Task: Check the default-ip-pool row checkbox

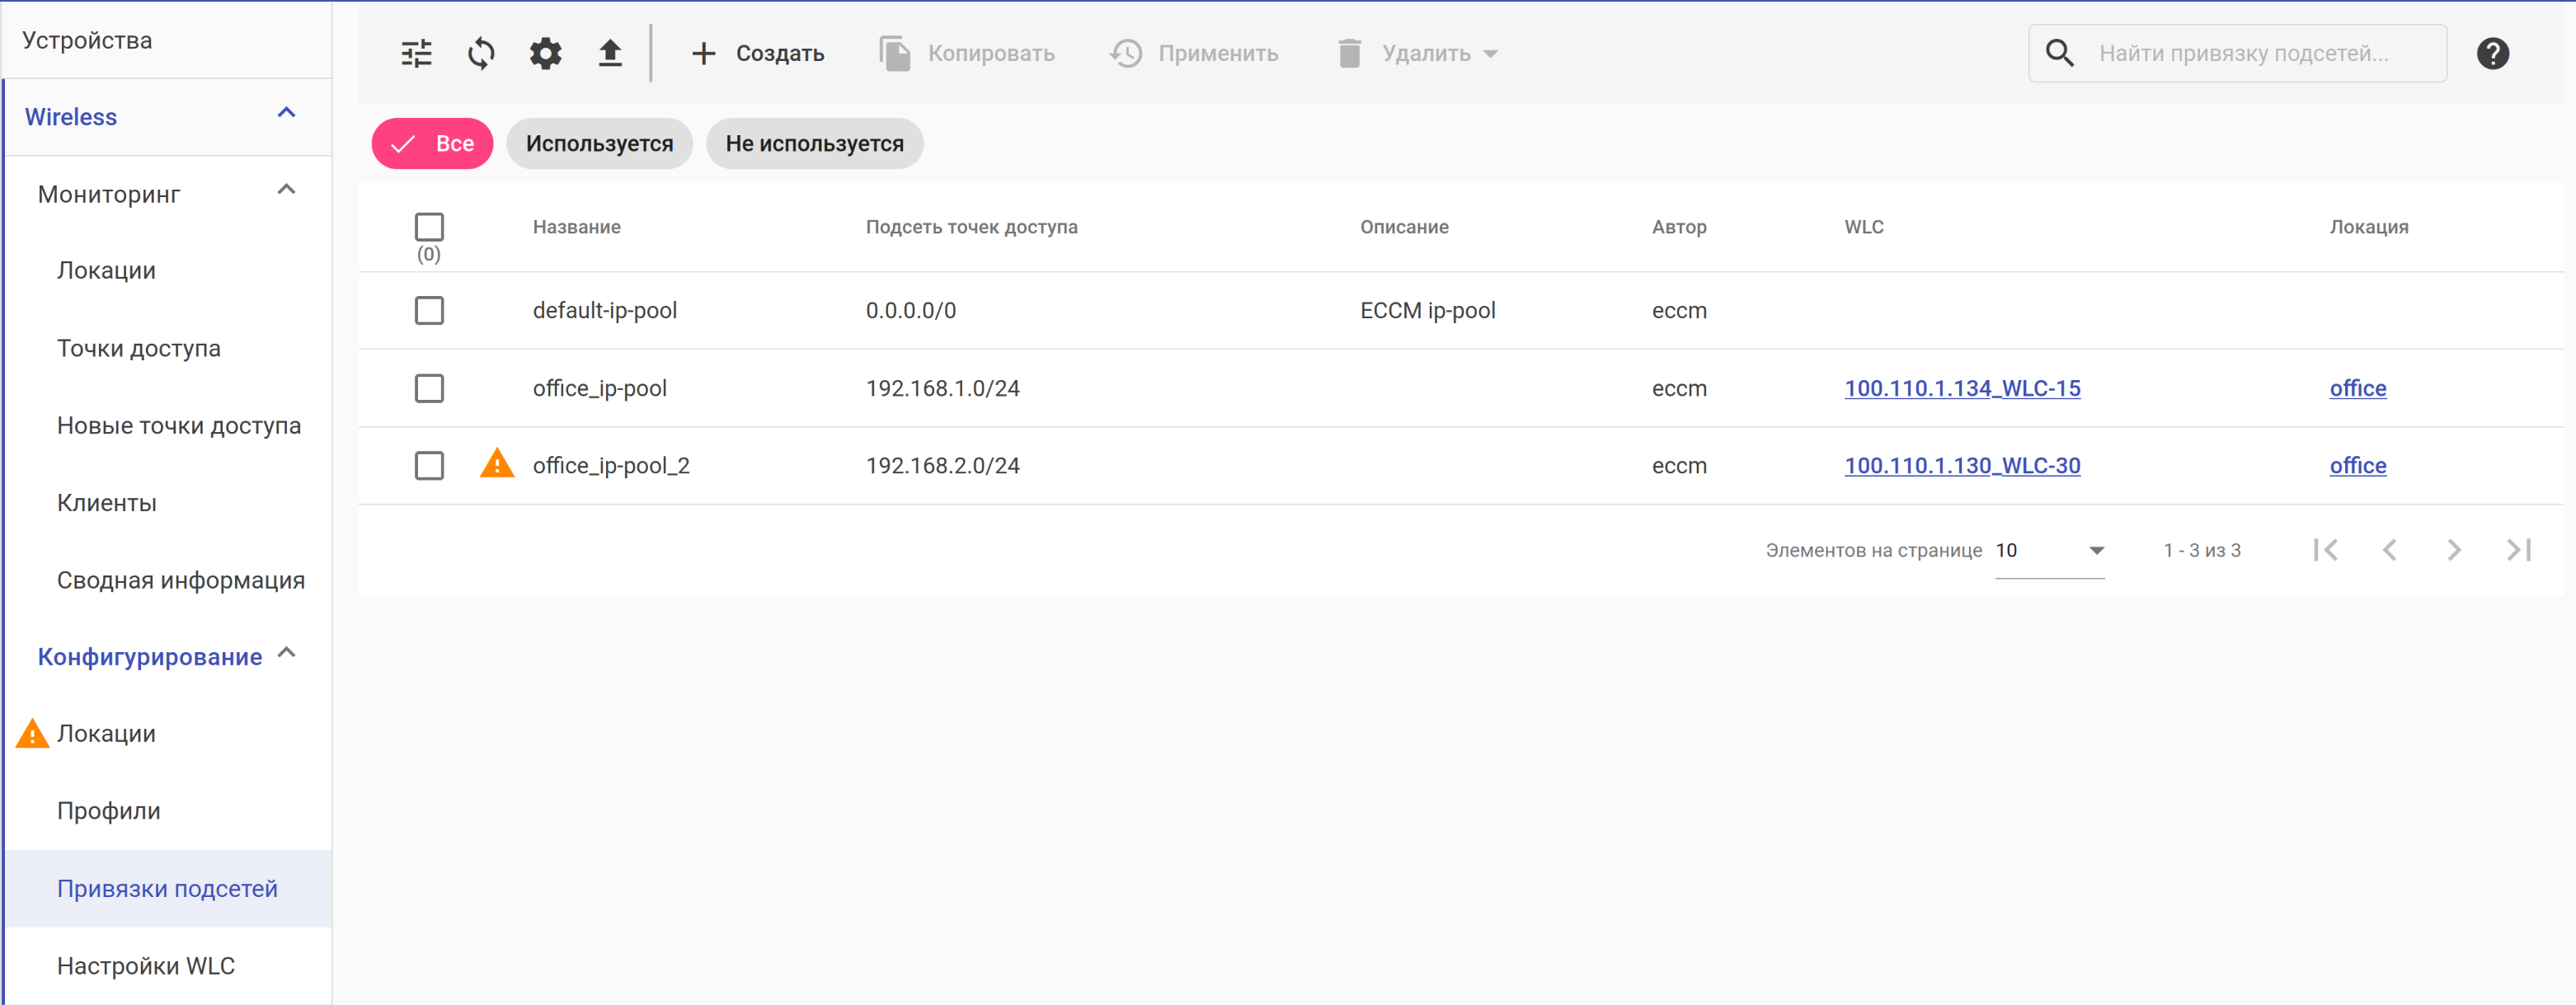Action: point(429,310)
